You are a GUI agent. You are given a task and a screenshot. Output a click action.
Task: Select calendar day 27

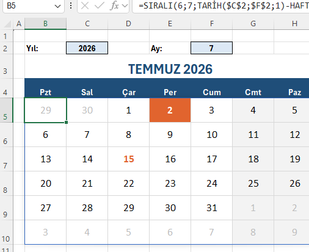pyautogui.click(x=45, y=208)
